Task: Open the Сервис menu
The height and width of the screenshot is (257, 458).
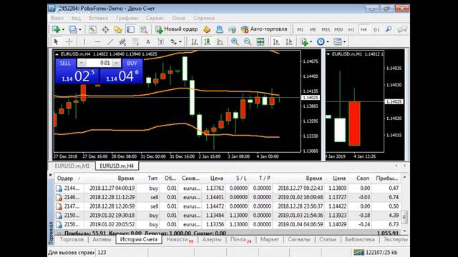Action: click(x=155, y=18)
